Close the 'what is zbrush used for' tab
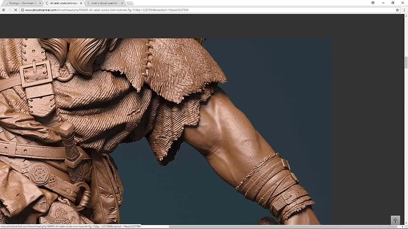This screenshot has width=408, height=229. tap(122, 3)
